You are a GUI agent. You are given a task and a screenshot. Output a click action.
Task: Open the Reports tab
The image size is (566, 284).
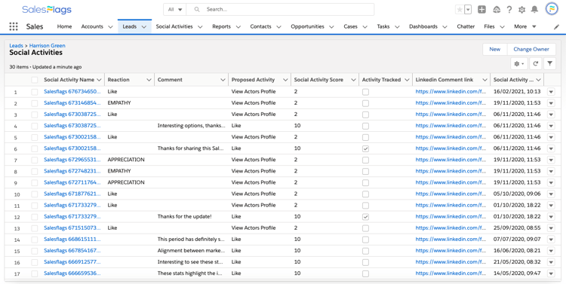[x=221, y=26]
